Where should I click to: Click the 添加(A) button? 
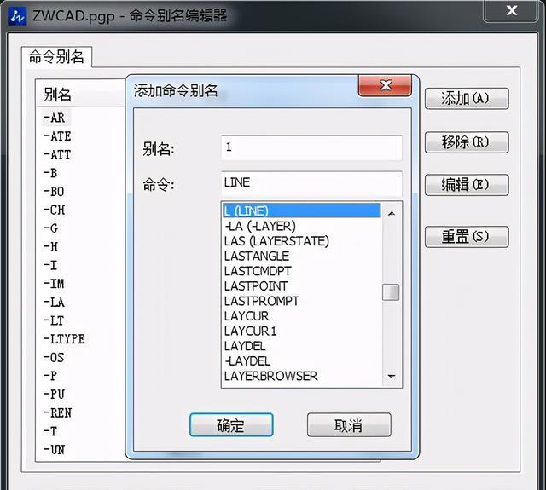tap(467, 99)
